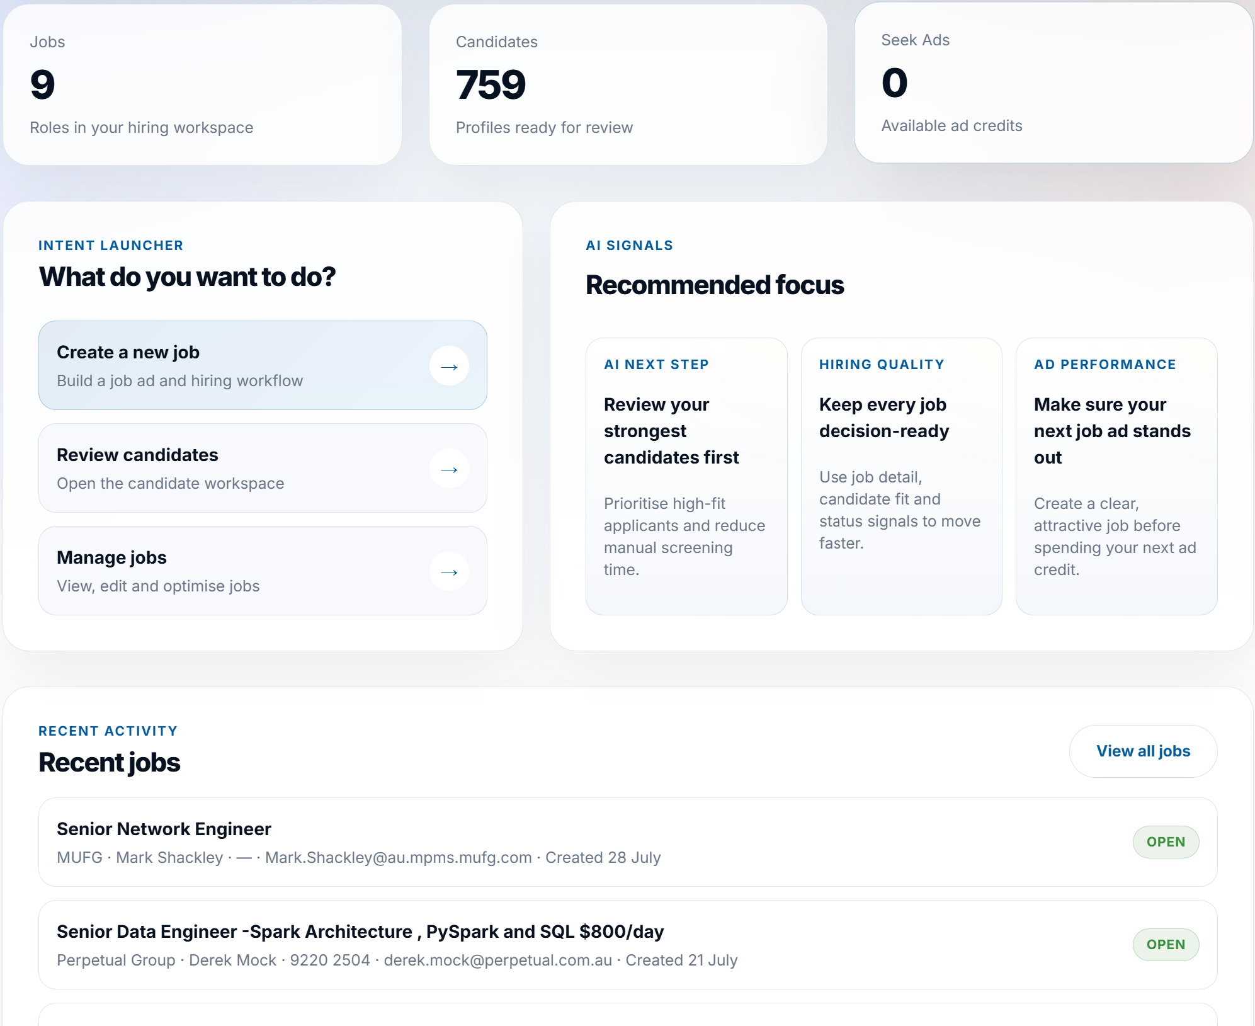Open the Create a new job card

[263, 366]
